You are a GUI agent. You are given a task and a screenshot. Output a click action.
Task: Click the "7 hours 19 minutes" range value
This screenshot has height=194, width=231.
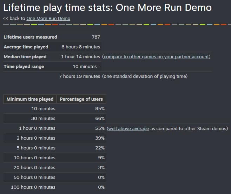(x=79, y=76)
